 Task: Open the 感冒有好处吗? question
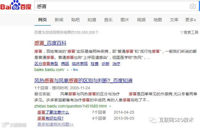coord(50,118)
